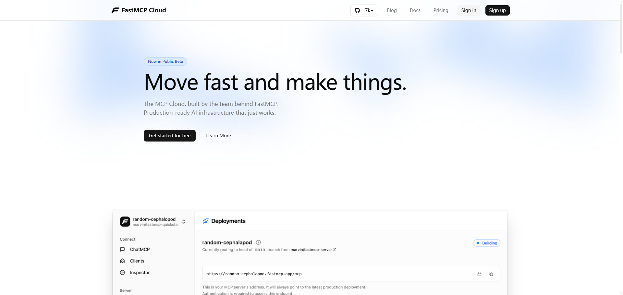Screen dimensions: 623x295
Task: Expand the random-cephalopod project switcher
Action: pyautogui.click(x=184, y=221)
